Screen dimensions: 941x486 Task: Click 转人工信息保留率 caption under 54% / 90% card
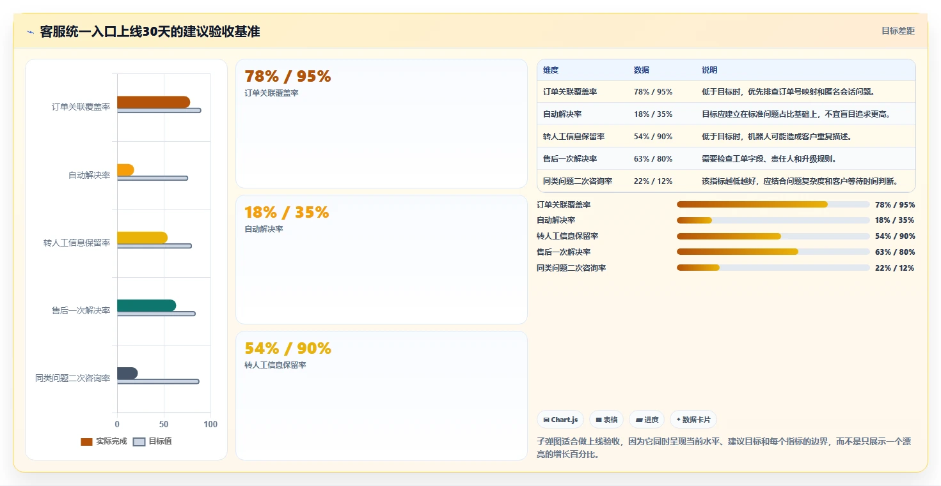click(x=275, y=365)
